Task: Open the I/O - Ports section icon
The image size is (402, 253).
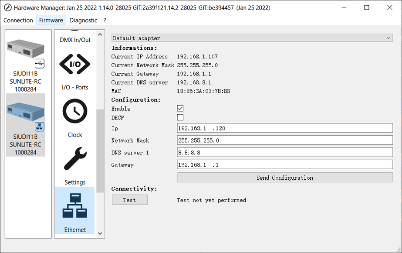Action: [74, 65]
